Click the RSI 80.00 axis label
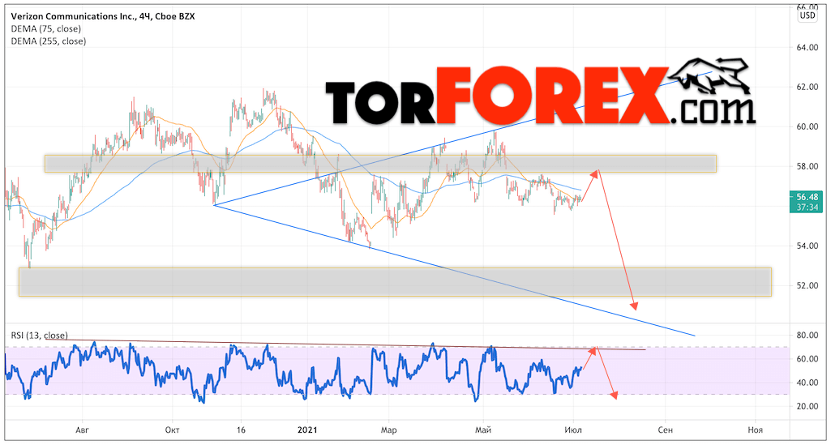 pyautogui.click(x=807, y=336)
